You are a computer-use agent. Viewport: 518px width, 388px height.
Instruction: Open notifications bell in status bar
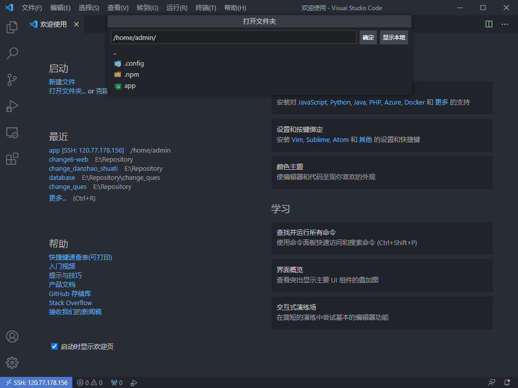[x=507, y=383]
